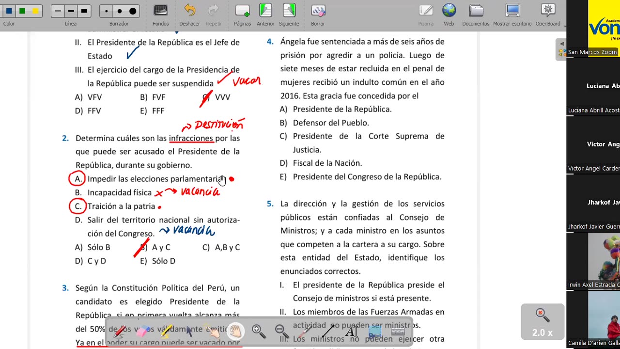Choose the large eraser size
Image resolution: width=620 pixels, height=349 pixels.
(132, 11)
